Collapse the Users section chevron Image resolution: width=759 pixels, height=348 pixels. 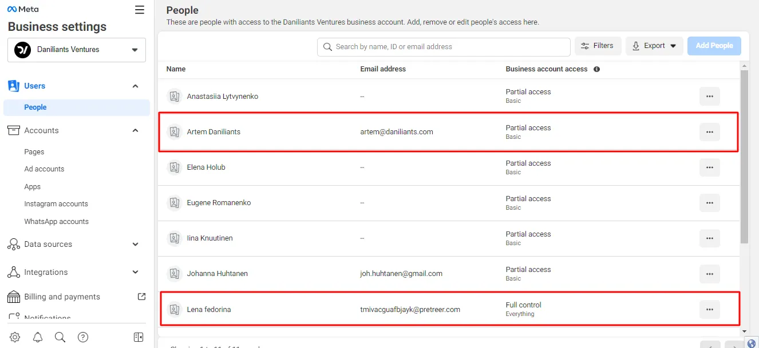tap(136, 86)
